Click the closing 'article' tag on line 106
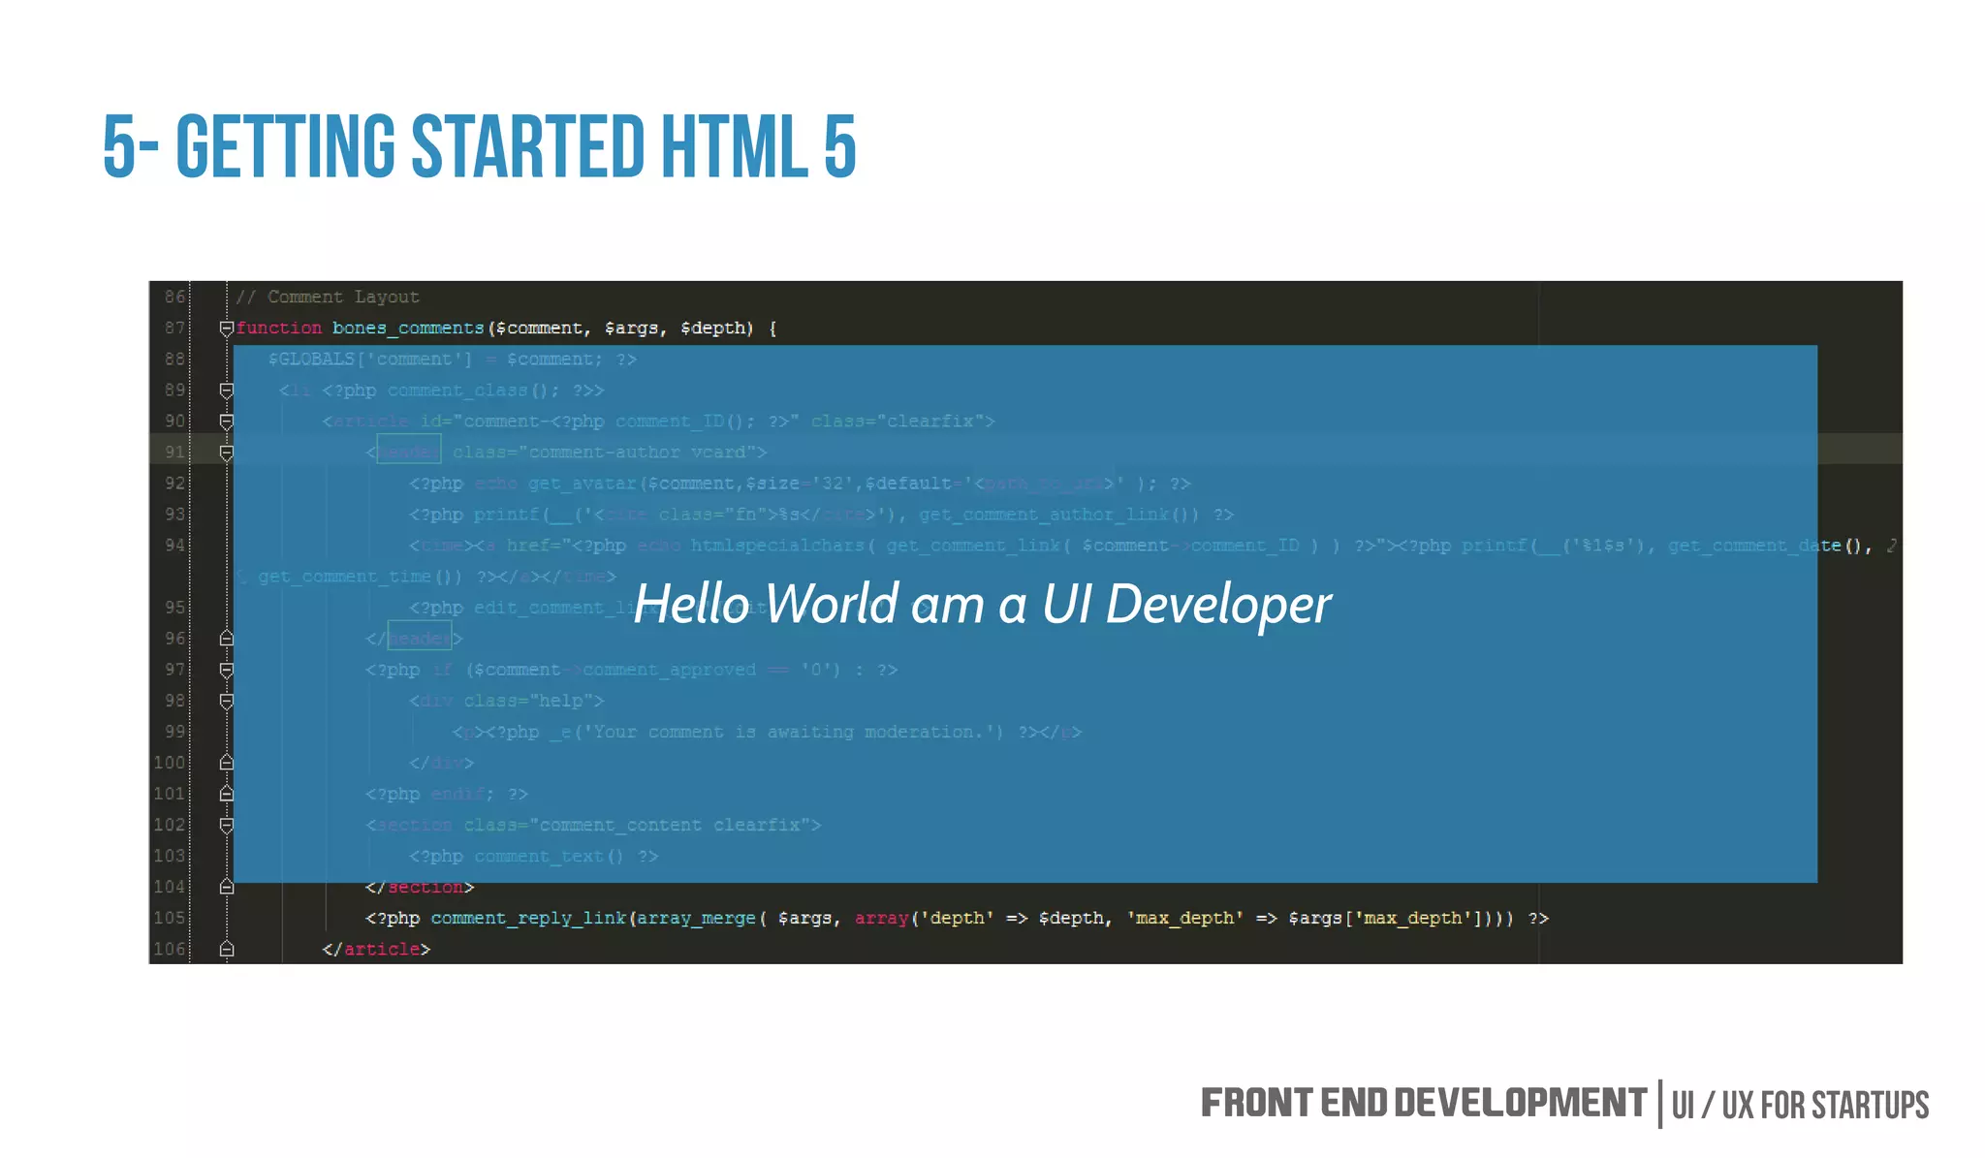The width and height of the screenshot is (1985, 1158). tap(382, 949)
